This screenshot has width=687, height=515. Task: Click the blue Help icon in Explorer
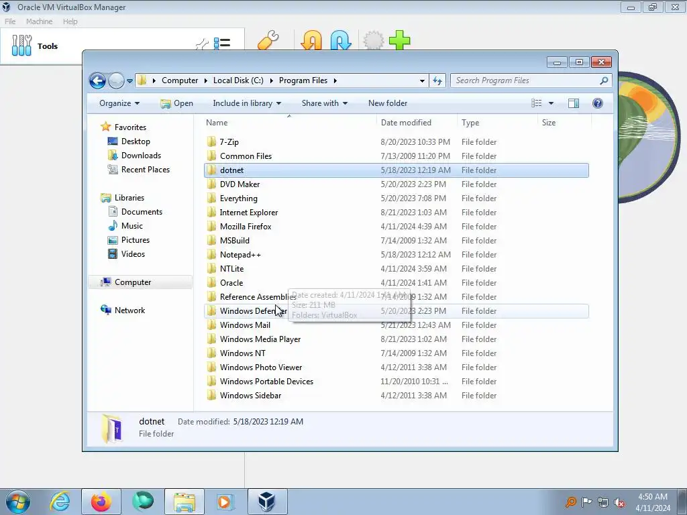(x=598, y=103)
